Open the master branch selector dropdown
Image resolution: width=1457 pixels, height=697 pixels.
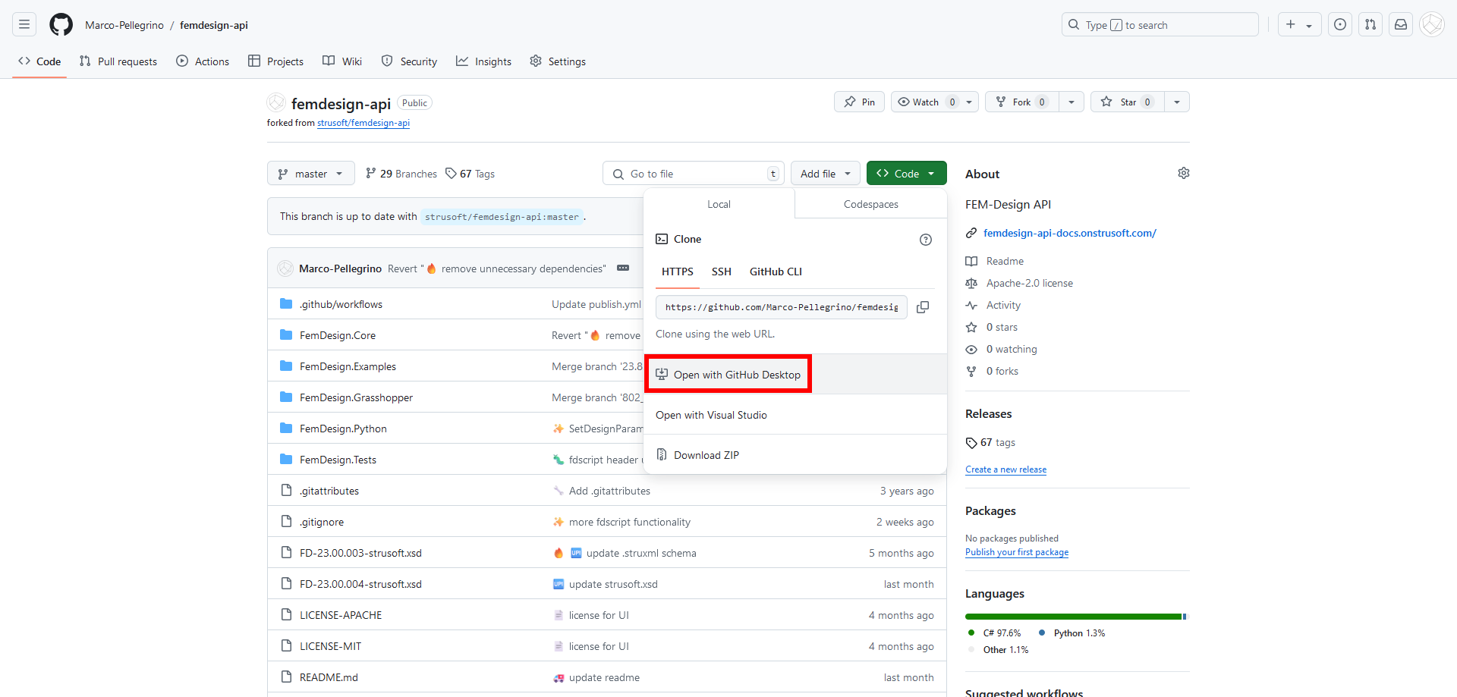pyautogui.click(x=310, y=174)
